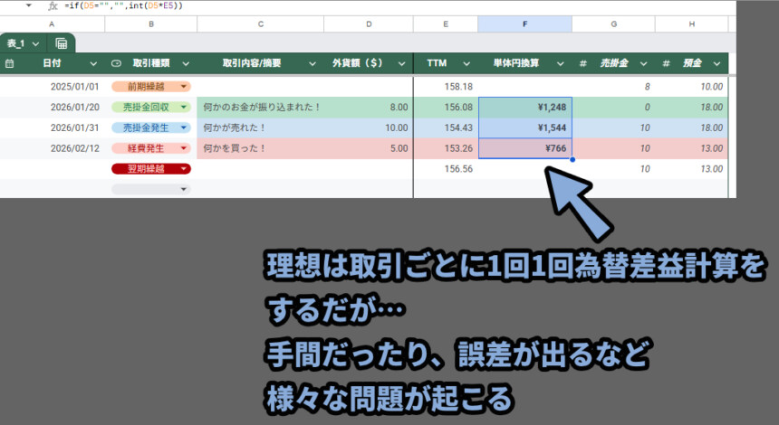Viewport: 779px width, 425px height.
Task: Expand the name box dropdown arrow
Action: [x=29, y=5]
